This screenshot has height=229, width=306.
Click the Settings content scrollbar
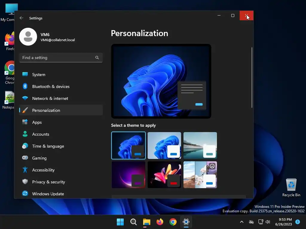coord(252,77)
